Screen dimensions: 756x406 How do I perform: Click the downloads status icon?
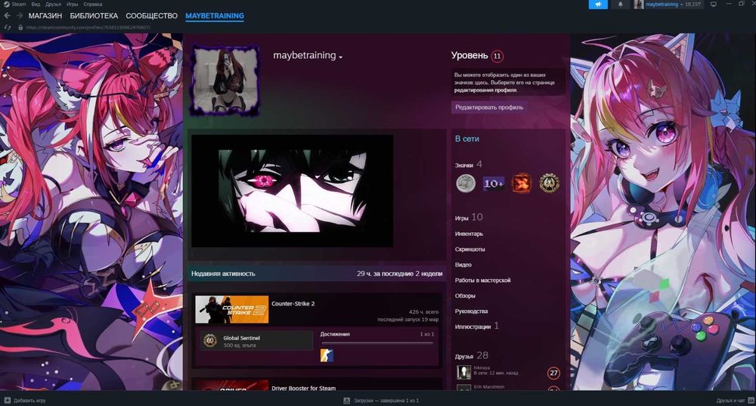(x=347, y=401)
